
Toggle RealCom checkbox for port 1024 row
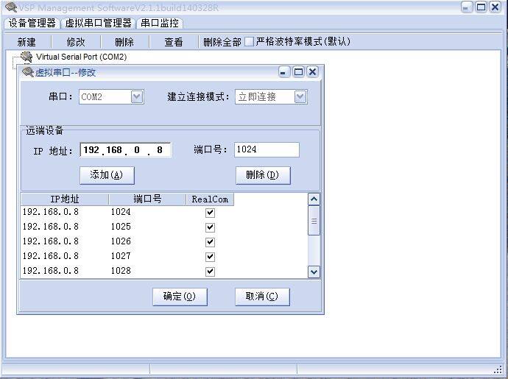click(210, 213)
